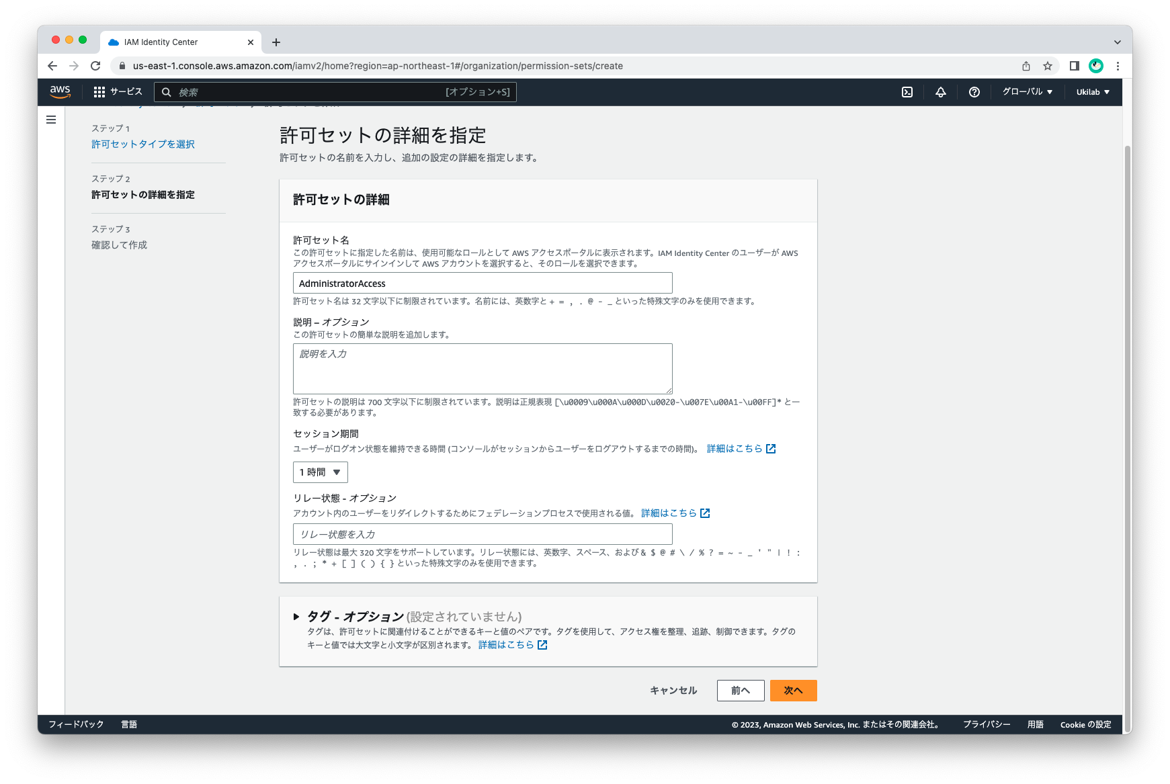This screenshot has height=784, width=1170.
Task: Click the AWS 検索 search box
Action: (335, 92)
